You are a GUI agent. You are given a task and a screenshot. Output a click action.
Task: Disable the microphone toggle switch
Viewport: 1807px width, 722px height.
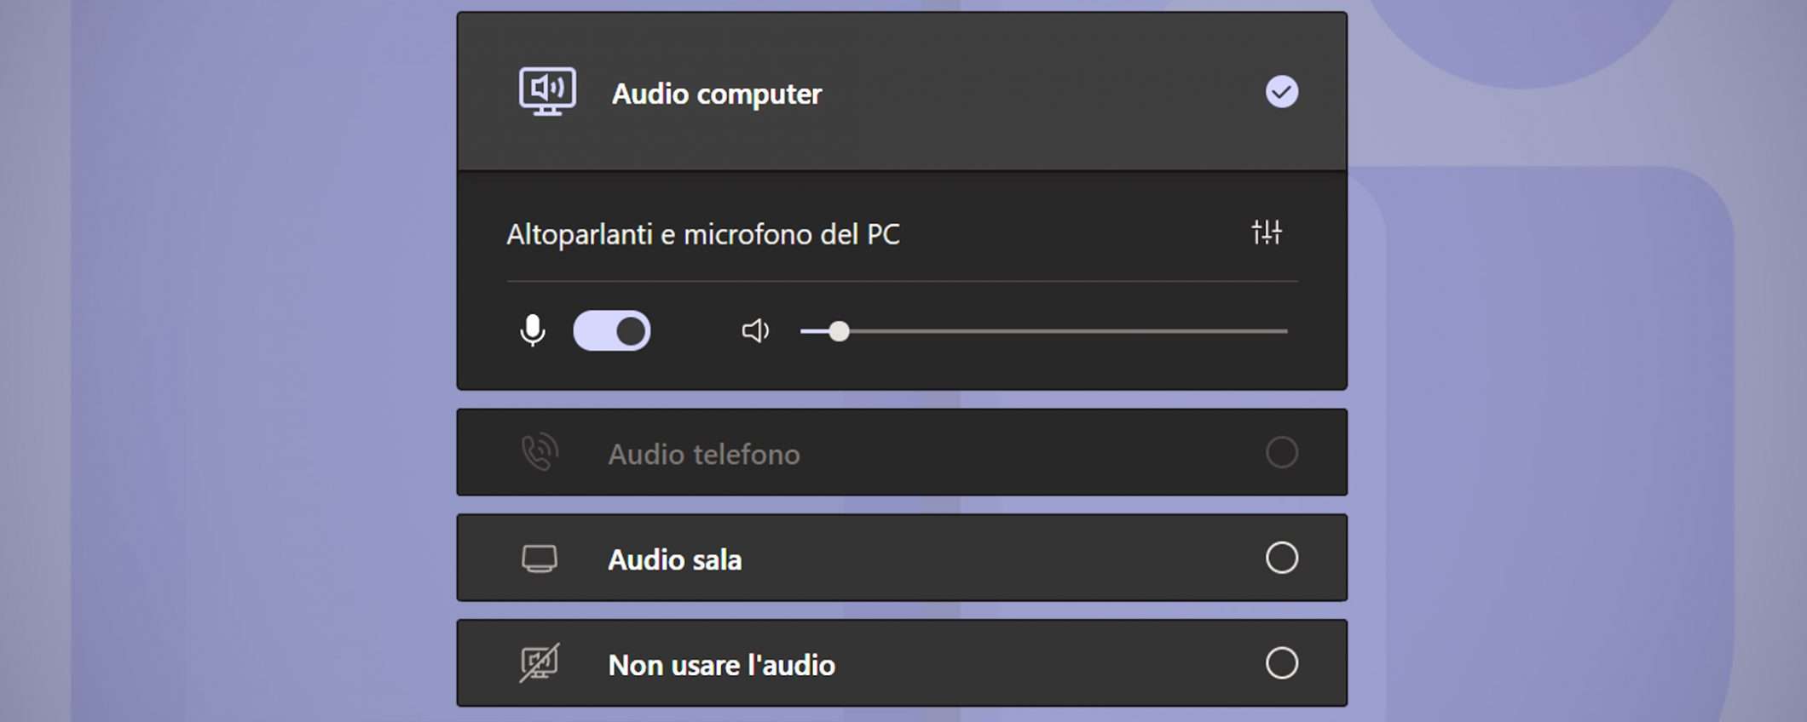(x=612, y=330)
